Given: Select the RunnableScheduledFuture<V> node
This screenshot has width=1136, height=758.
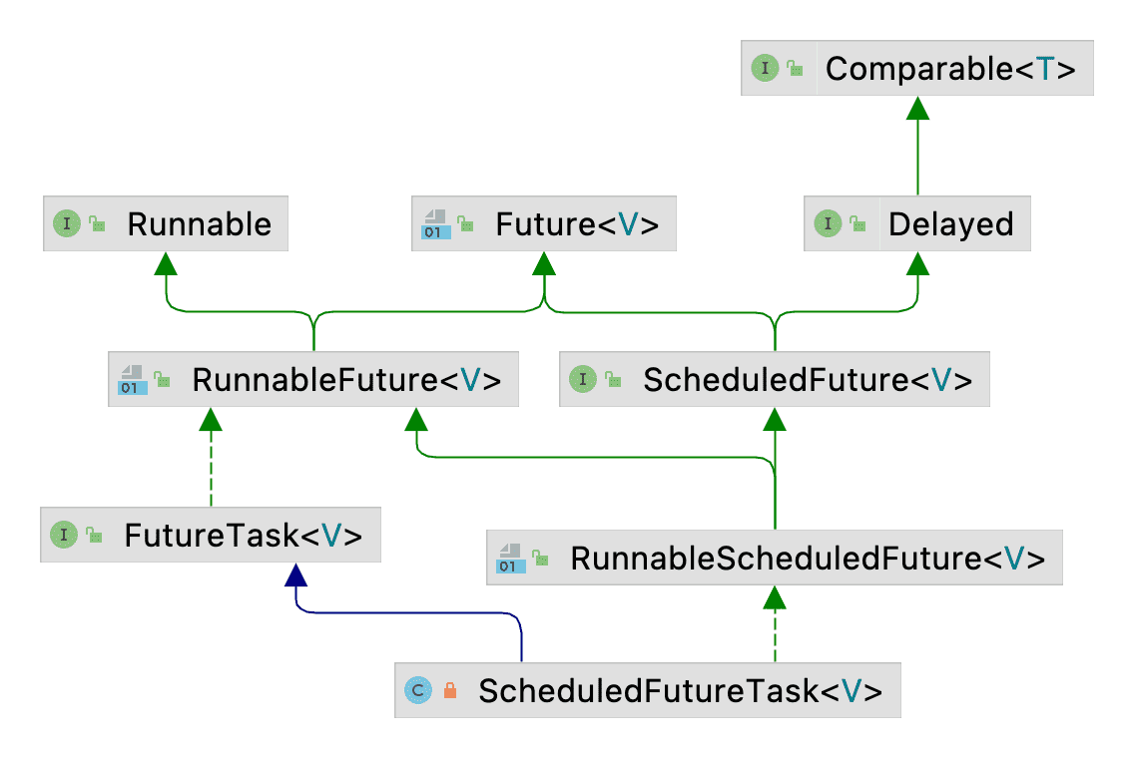Looking at the screenshot, I should pos(807,558).
